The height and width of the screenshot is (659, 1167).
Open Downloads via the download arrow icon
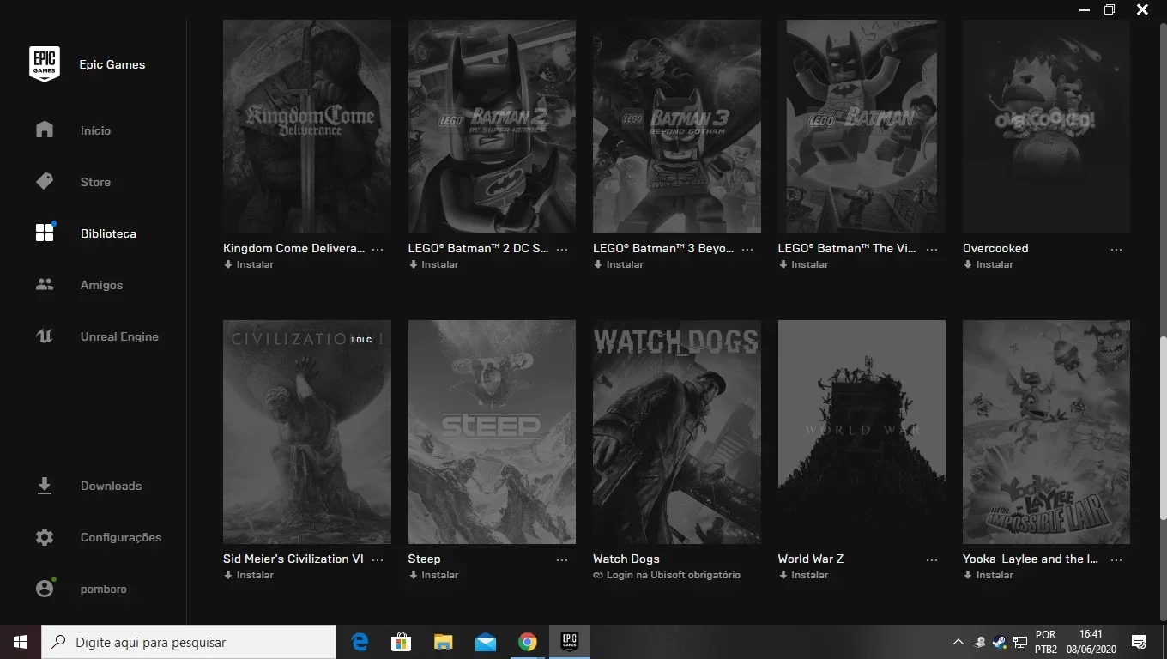click(x=45, y=486)
